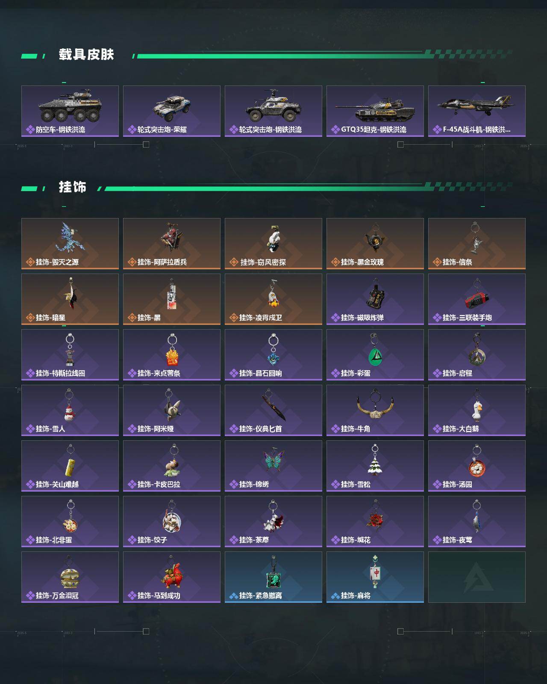Select the 防空车-钢铁洪流 vehicle skin card
Image resolution: width=547 pixels, height=684 pixels.
[x=70, y=111]
